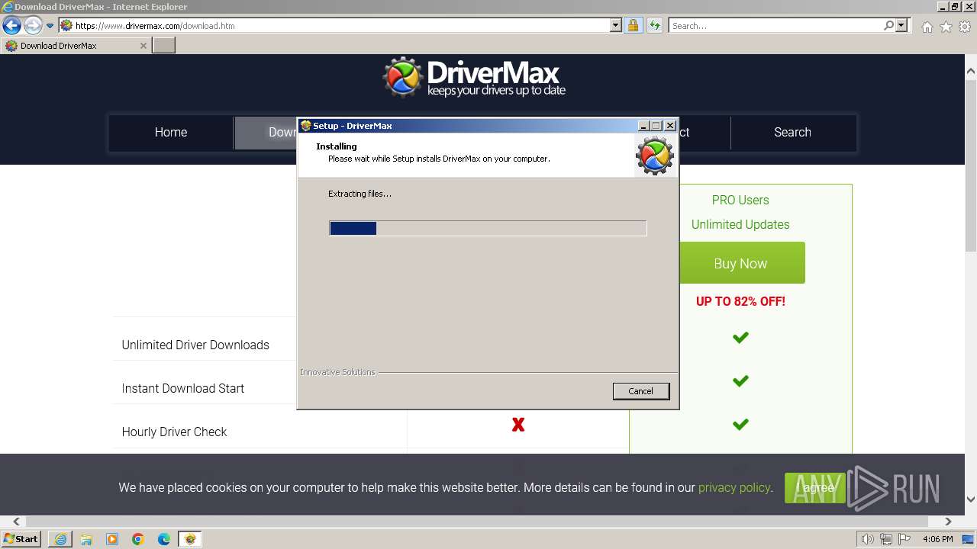Open the Home icon in the browser toolbar

click(x=927, y=27)
